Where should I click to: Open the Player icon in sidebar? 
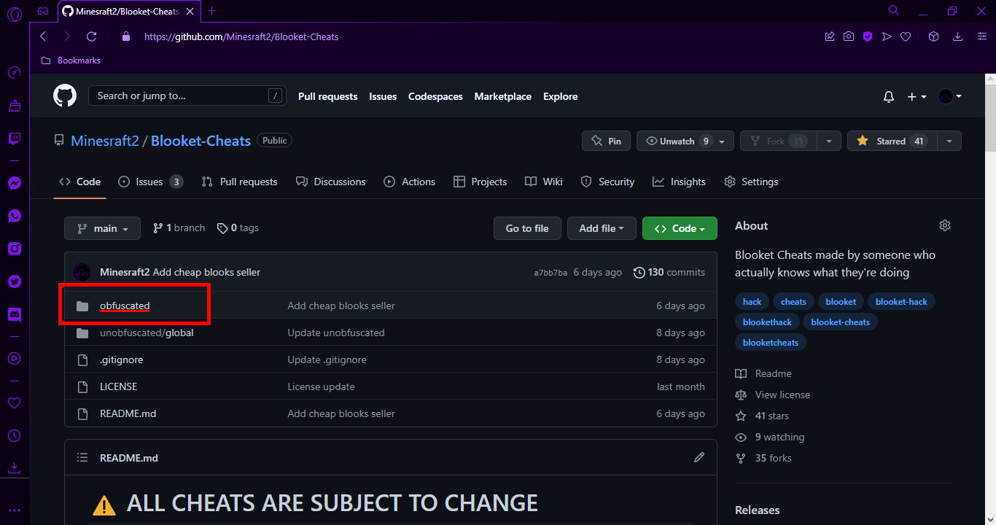coord(14,358)
